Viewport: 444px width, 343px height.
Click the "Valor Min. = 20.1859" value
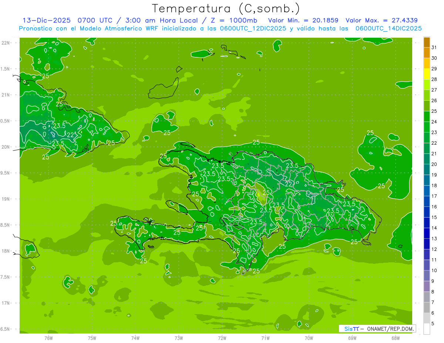(x=303, y=20)
